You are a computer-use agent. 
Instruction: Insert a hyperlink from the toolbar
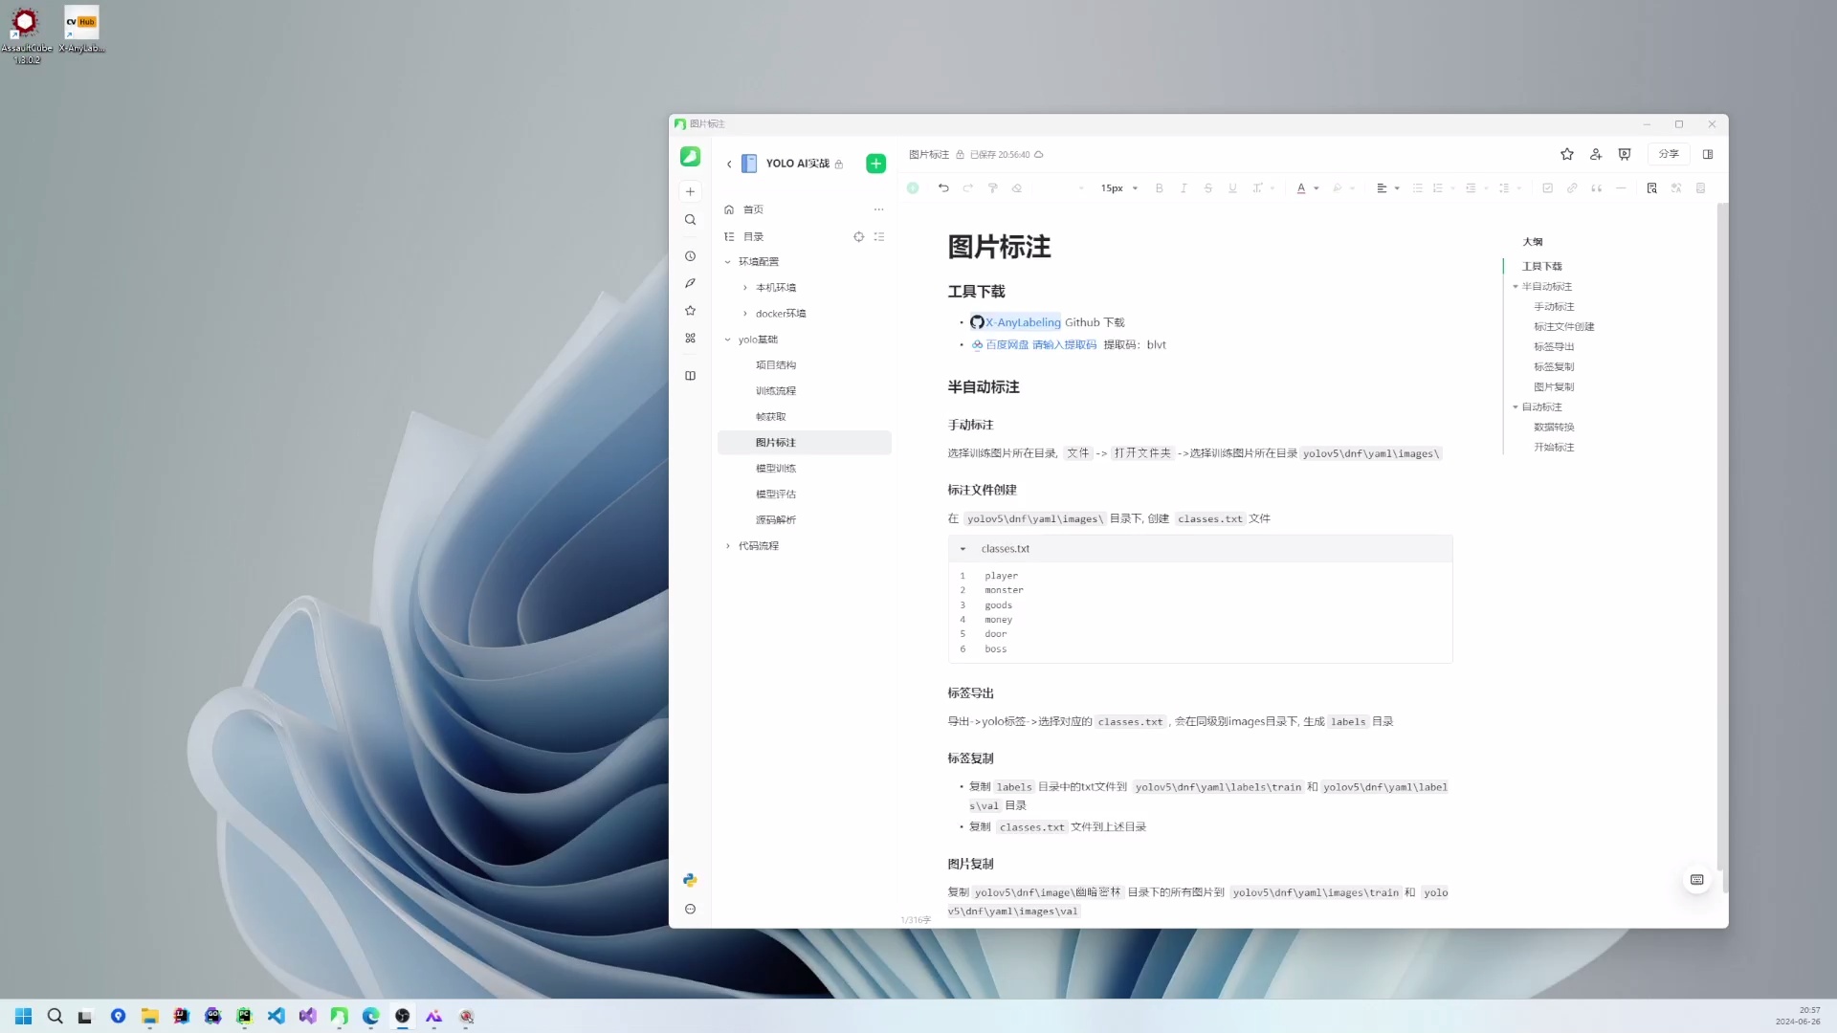point(1572,187)
